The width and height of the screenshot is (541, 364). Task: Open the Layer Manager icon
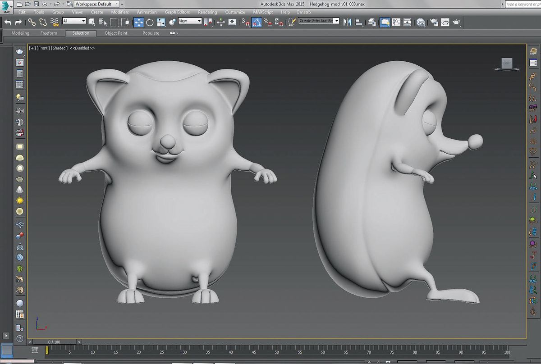pos(372,22)
